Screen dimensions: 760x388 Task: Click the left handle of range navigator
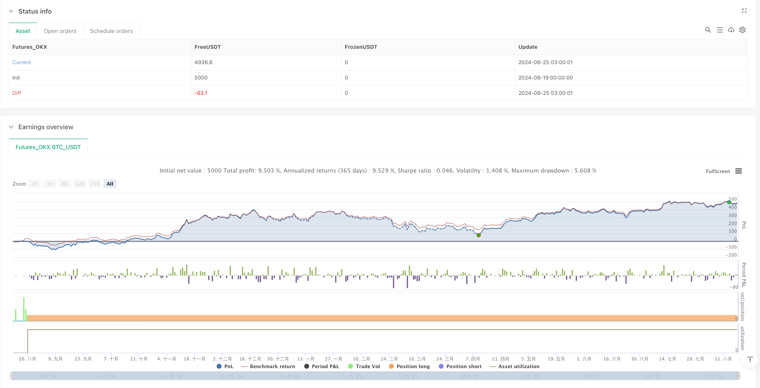13,375
